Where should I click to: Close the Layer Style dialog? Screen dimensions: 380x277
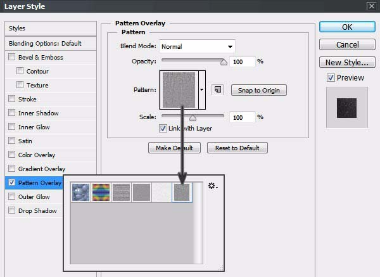[x=371, y=6]
